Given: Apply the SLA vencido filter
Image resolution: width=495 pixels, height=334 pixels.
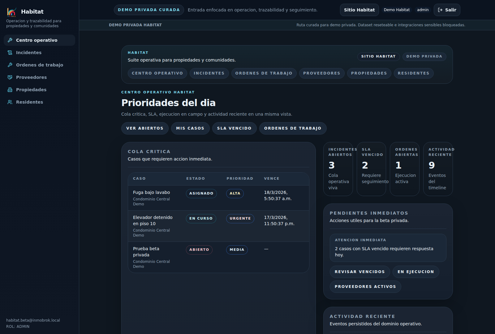Looking at the screenshot, I should click(234, 128).
